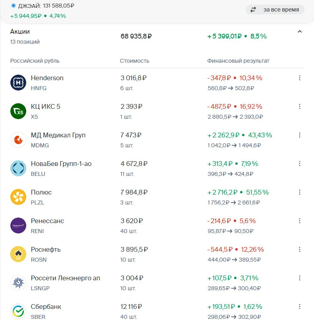Click the portfolio gain +5 944,95₽
The image size is (314, 320).
[x=26, y=16]
